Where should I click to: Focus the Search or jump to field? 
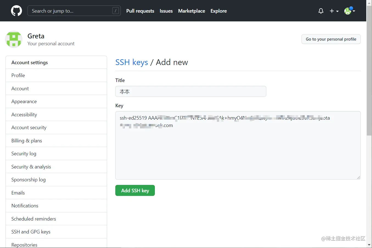[x=74, y=11]
